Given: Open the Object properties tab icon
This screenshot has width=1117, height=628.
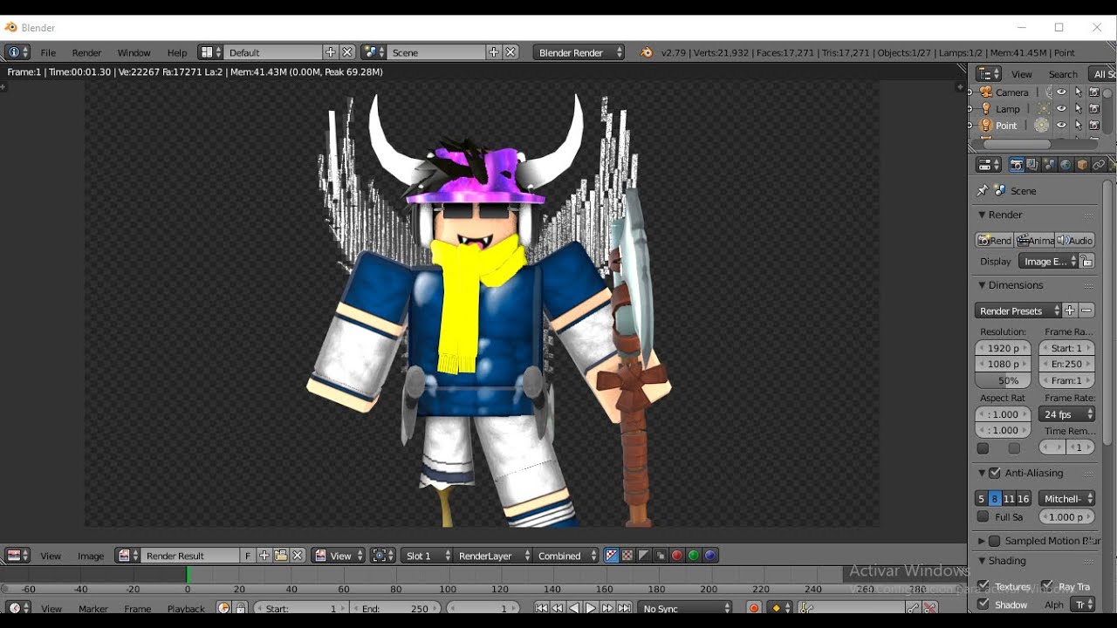Looking at the screenshot, I should click(x=1082, y=165).
